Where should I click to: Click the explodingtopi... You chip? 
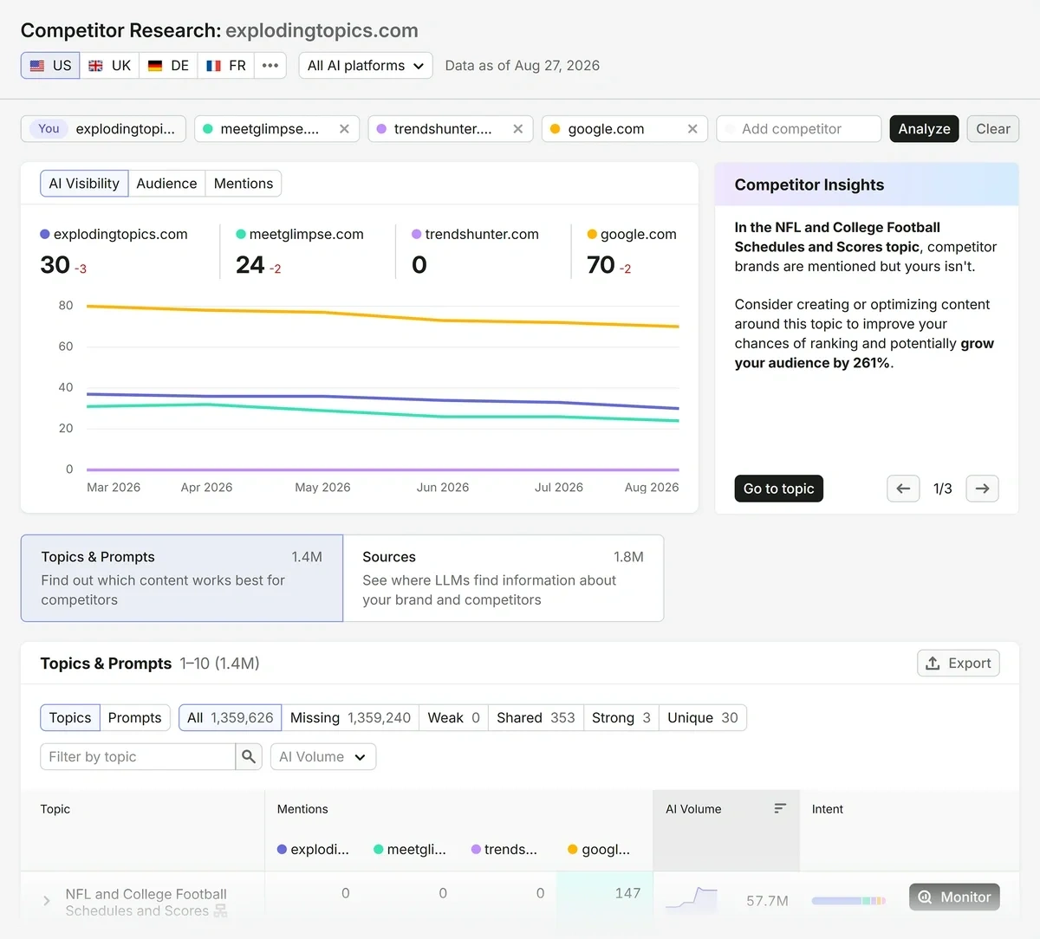[103, 129]
